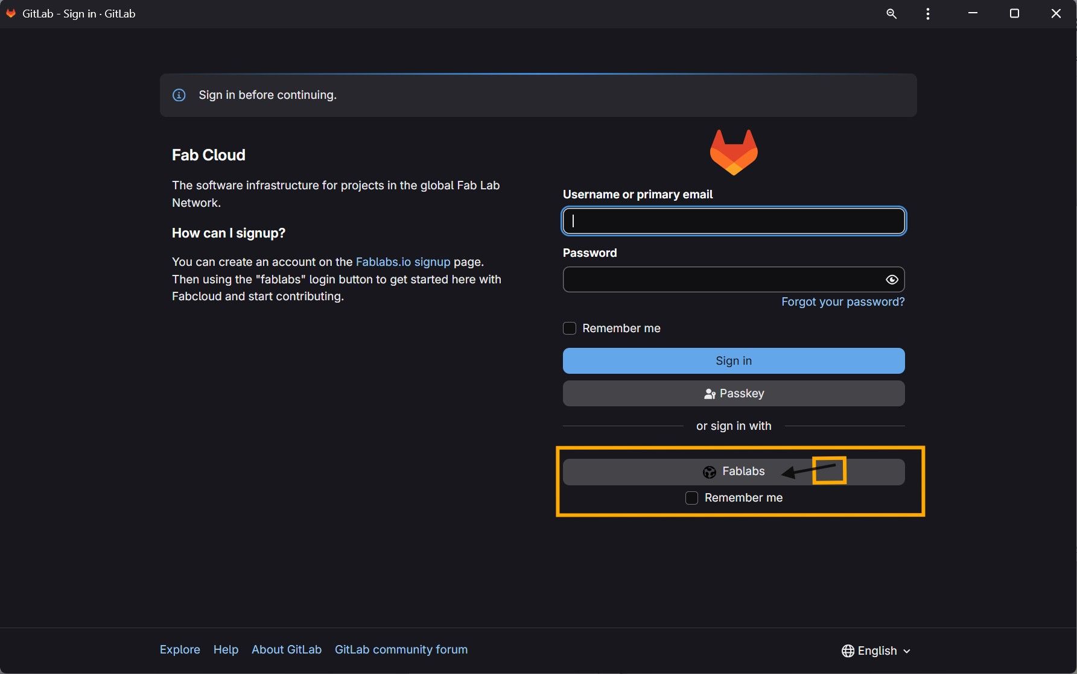
Task: Click the 'Username or primary email' label
Action: click(x=638, y=195)
